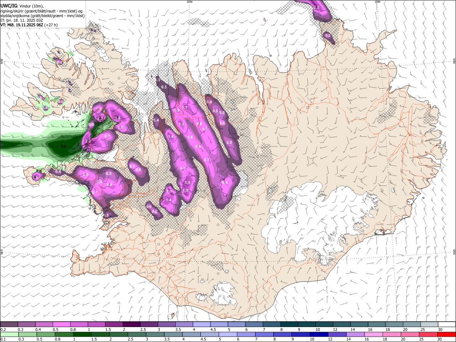Pick lower legend swatch between 8 and 9
This screenshot has width=456, height=342.
pyautogui.click(x=283, y=335)
